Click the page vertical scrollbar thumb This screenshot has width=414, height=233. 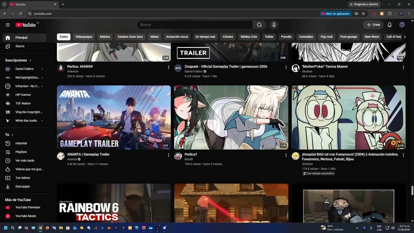point(412,191)
